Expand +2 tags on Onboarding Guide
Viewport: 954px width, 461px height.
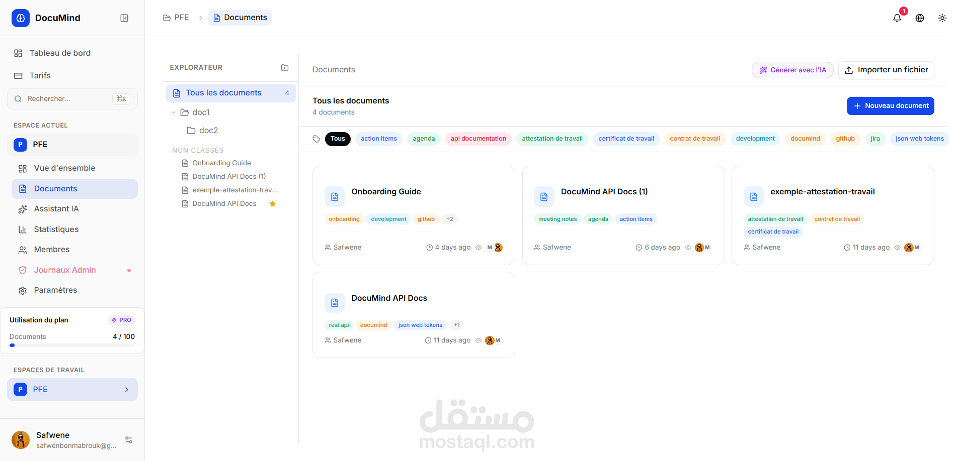(x=450, y=219)
